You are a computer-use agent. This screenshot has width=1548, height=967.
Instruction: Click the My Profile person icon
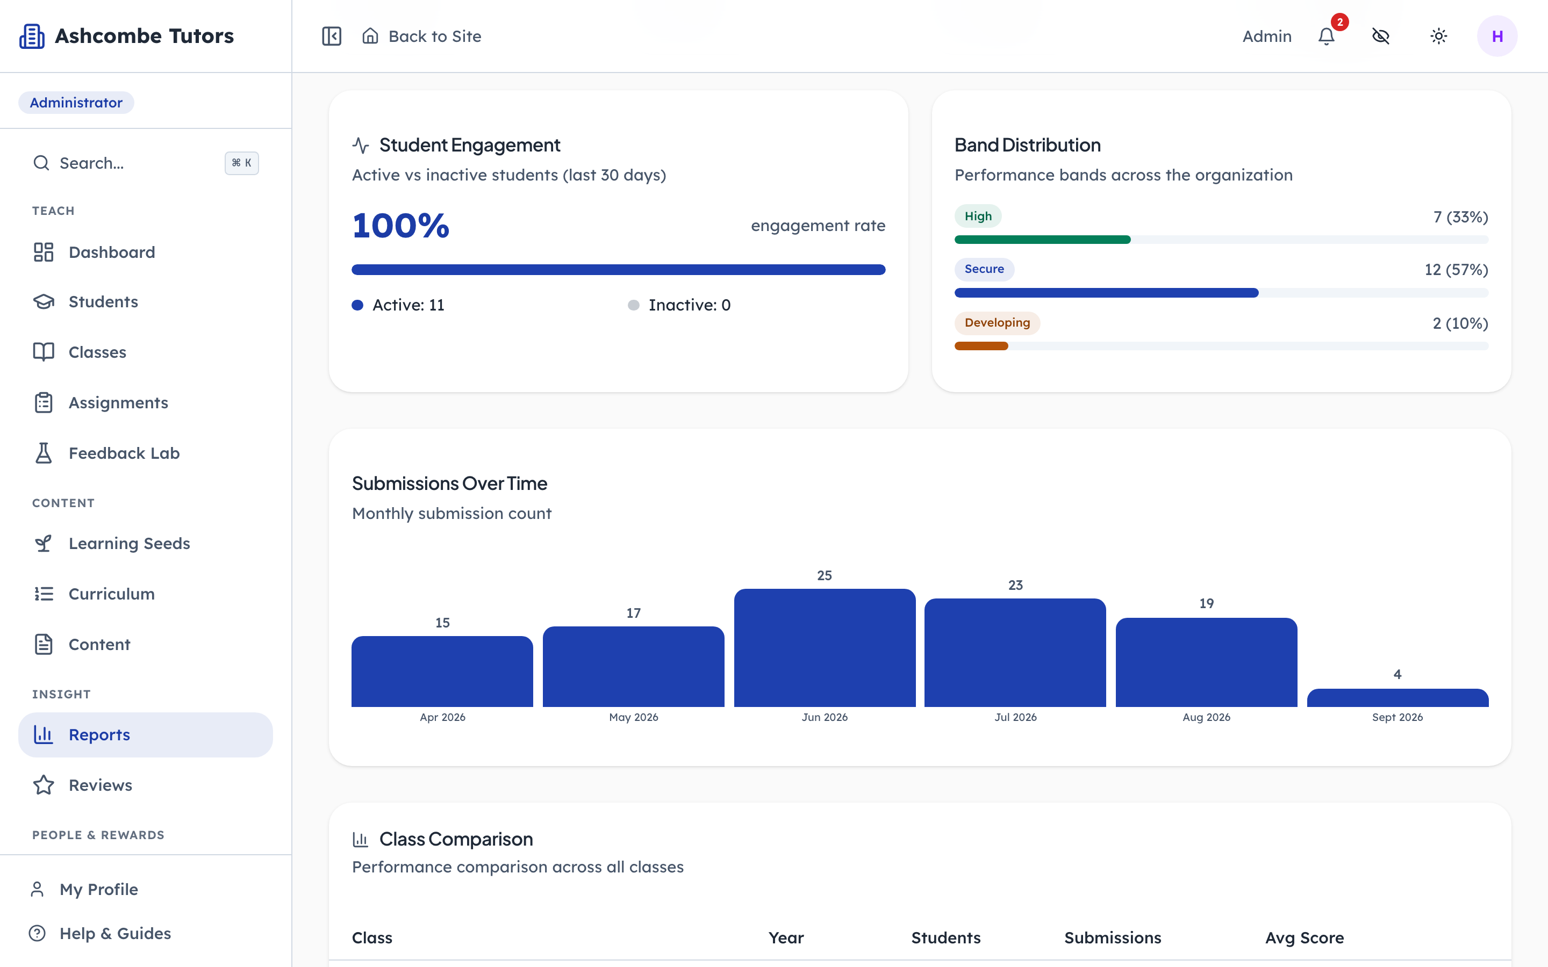[x=37, y=889]
